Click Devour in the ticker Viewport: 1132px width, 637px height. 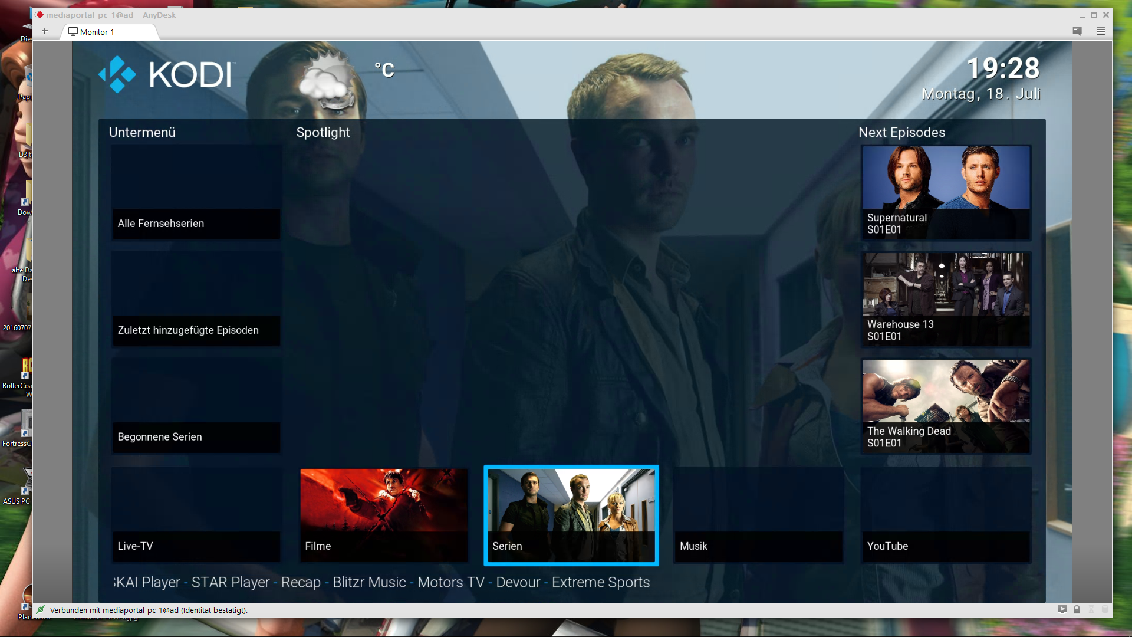[x=518, y=582]
